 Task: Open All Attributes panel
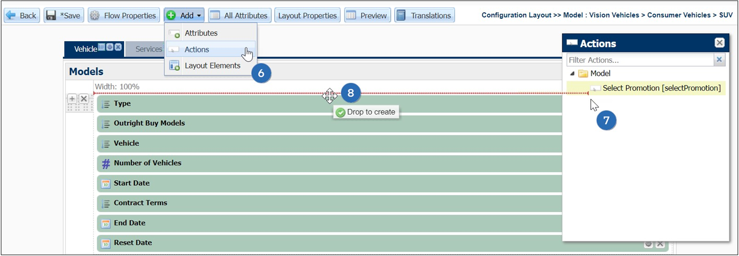(x=240, y=15)
